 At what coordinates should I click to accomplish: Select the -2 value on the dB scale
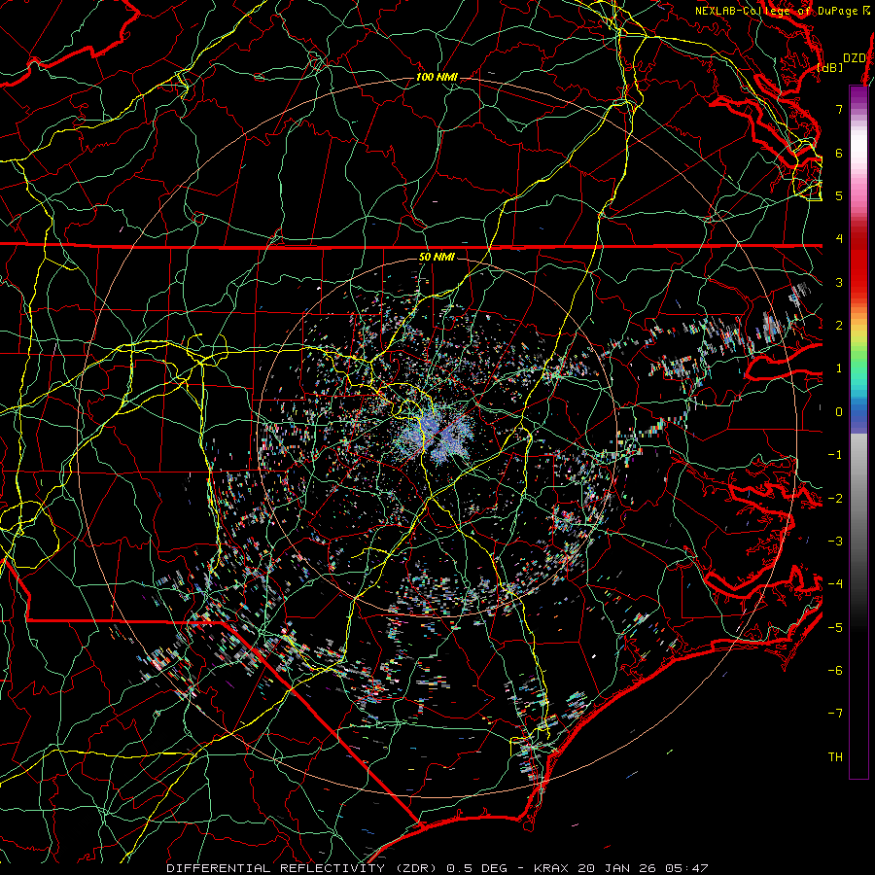(x=835, y=499)
